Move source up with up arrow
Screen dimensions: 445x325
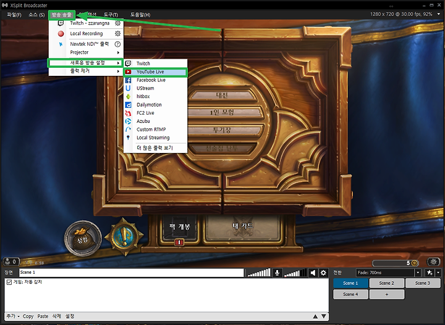[315, 316]
